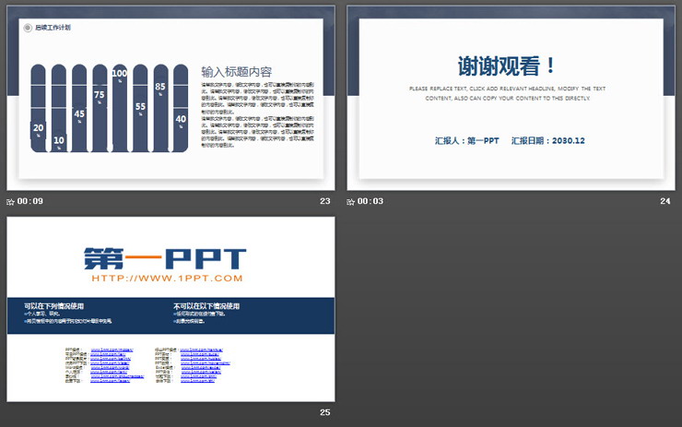The image size is (682, 427).
Task: Select slide 25 thumbnail with 第一PPT logo
Action: (x=170, y=309)
